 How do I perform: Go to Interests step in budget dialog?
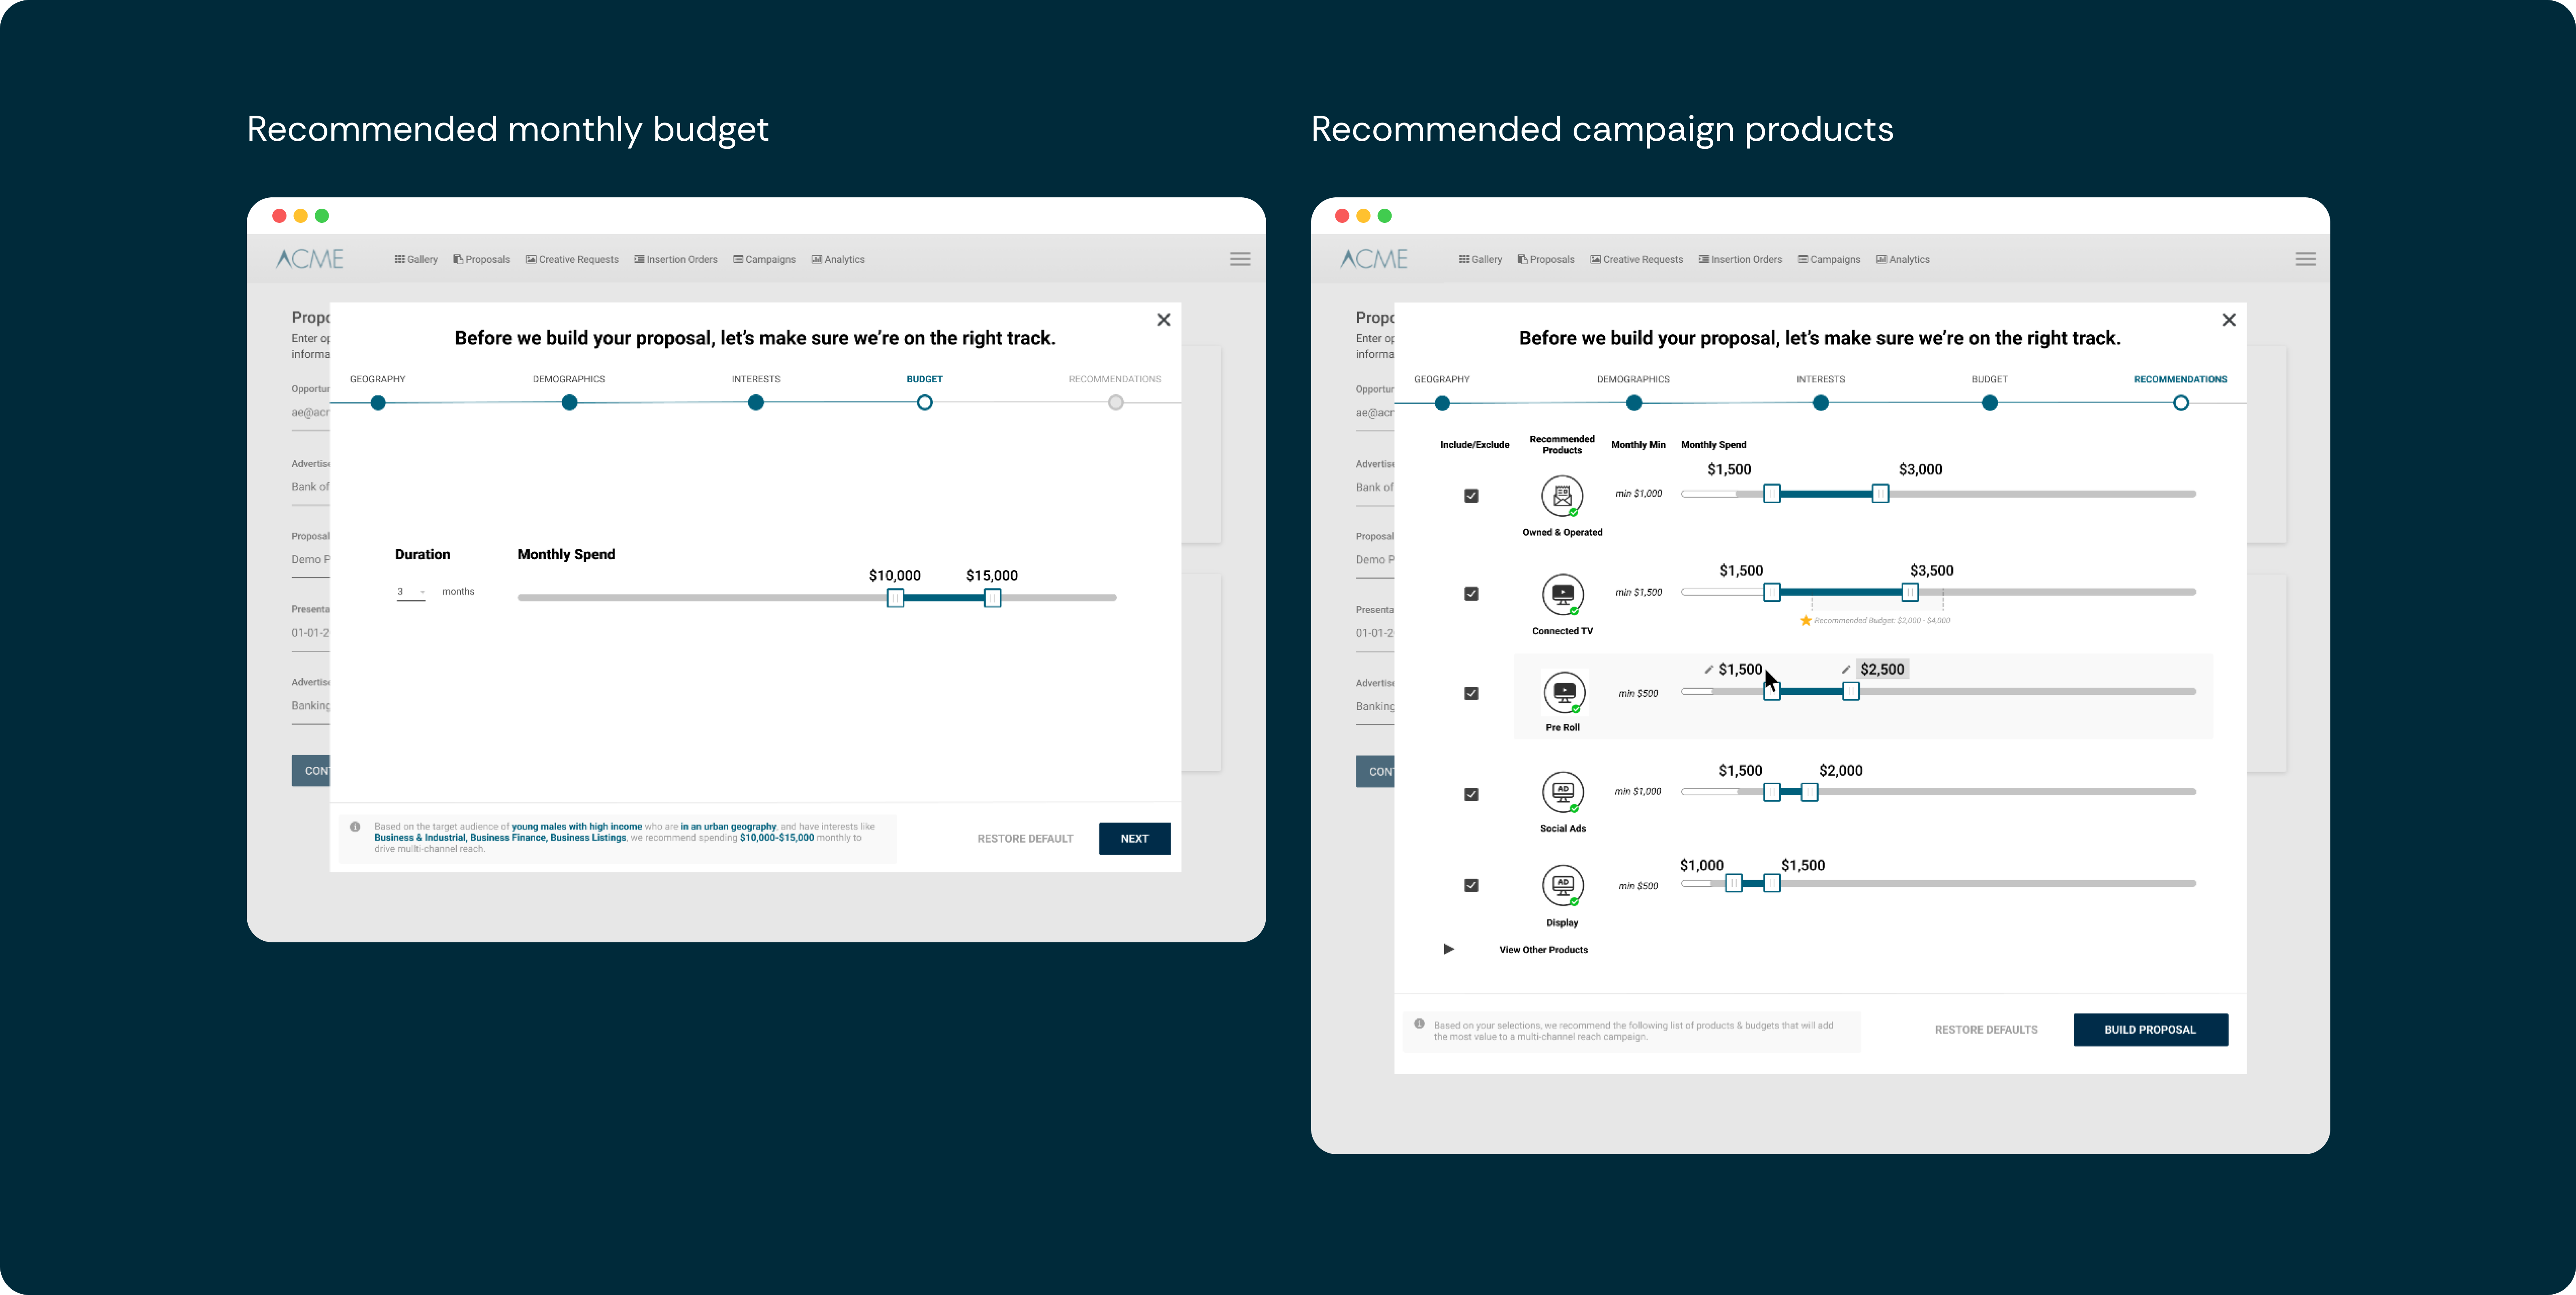pos(756,403)
